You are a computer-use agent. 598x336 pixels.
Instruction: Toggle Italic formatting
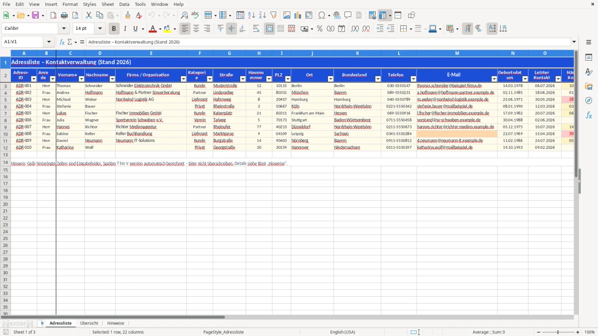click(125, 29)
